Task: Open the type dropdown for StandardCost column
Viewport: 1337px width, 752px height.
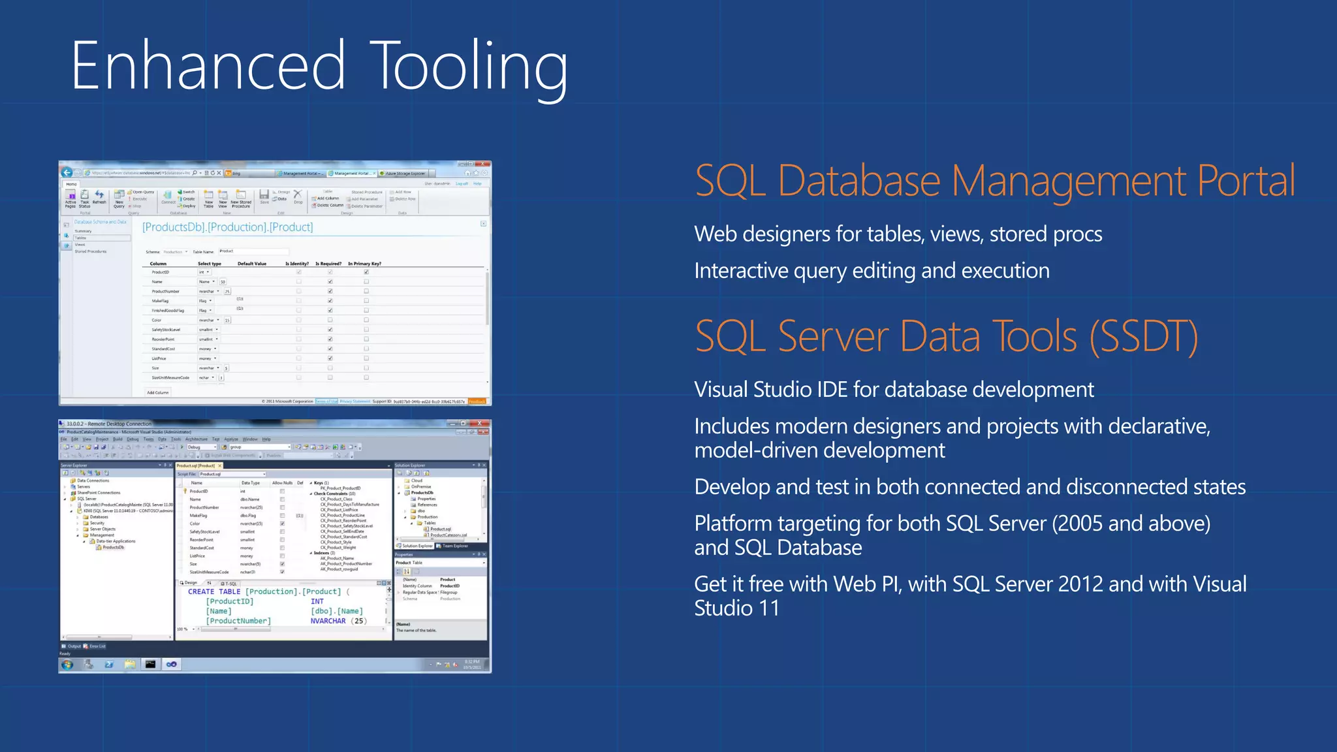Action: pos(208,349)
